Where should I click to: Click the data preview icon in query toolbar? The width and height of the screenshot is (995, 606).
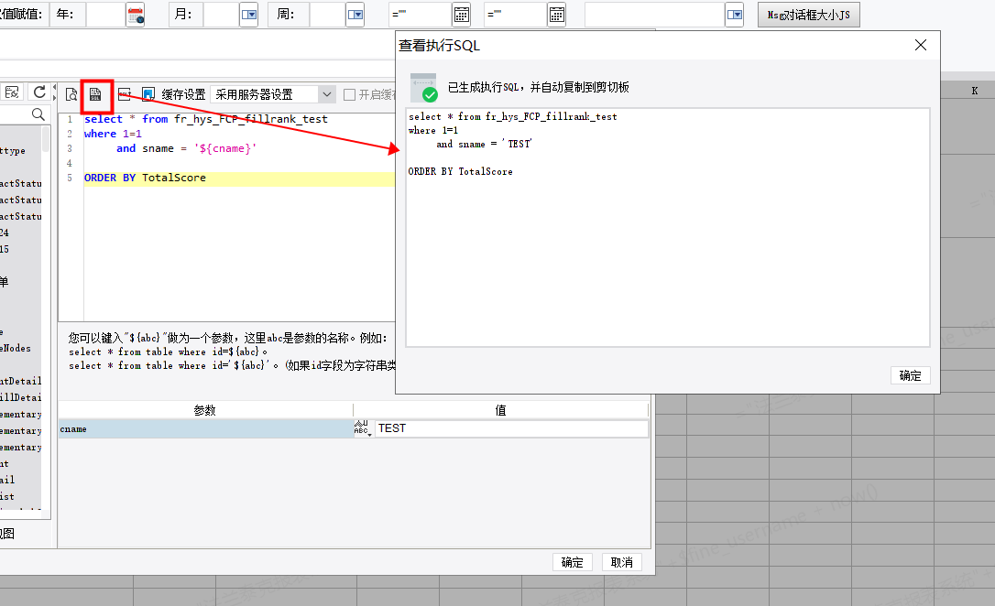[71, 94]
